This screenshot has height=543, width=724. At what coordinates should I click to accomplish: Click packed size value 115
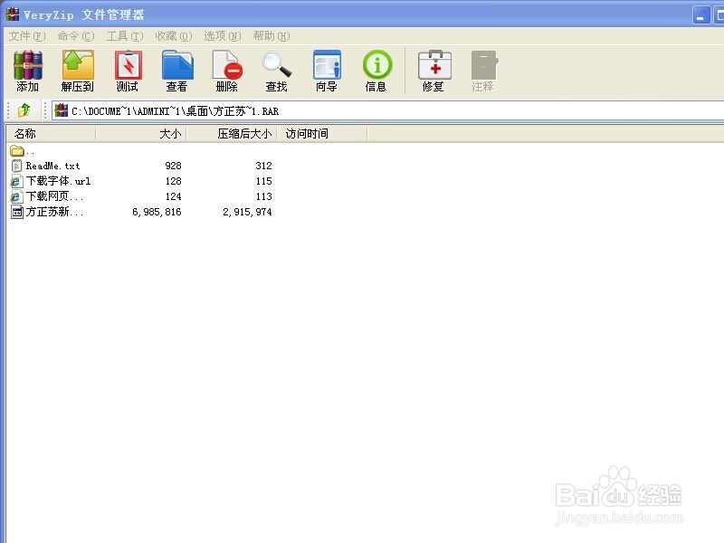[263, 181]
